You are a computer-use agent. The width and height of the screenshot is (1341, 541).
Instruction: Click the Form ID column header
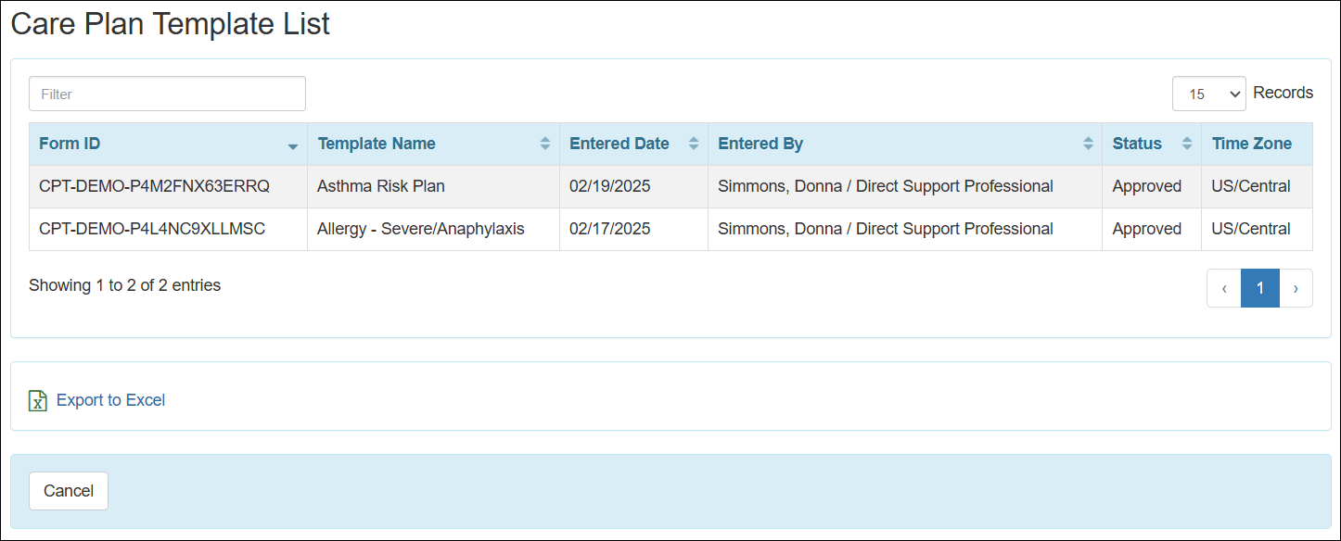168,145
